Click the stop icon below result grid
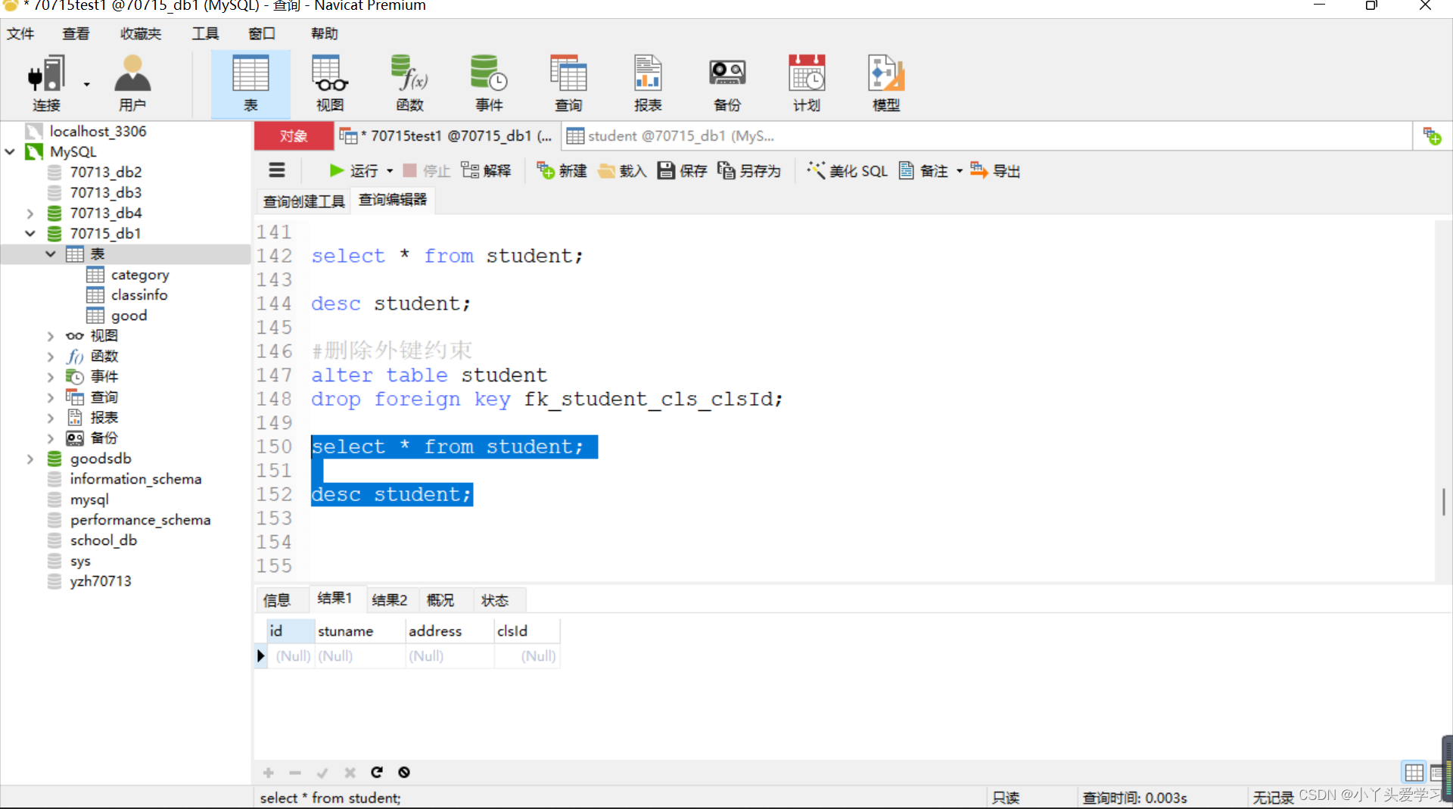 point(404,773)
